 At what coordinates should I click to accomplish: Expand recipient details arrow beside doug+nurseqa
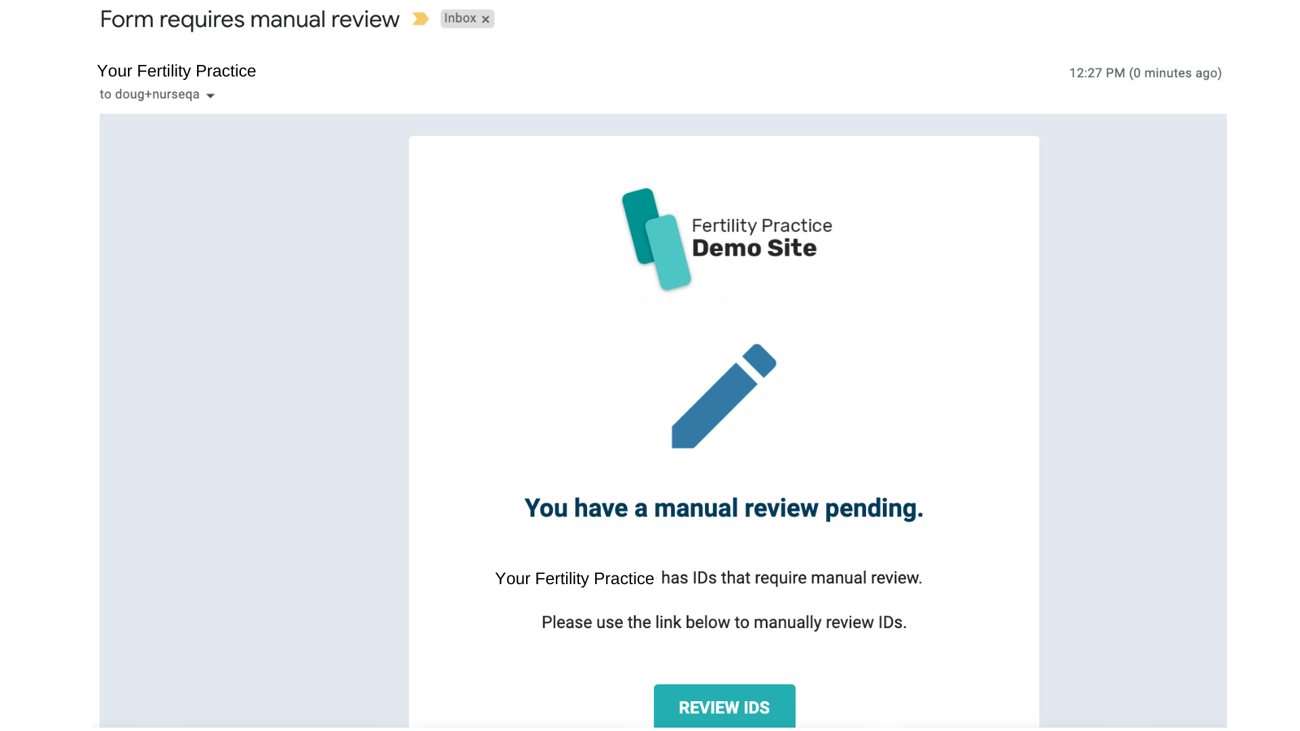[x=211, y=95]
